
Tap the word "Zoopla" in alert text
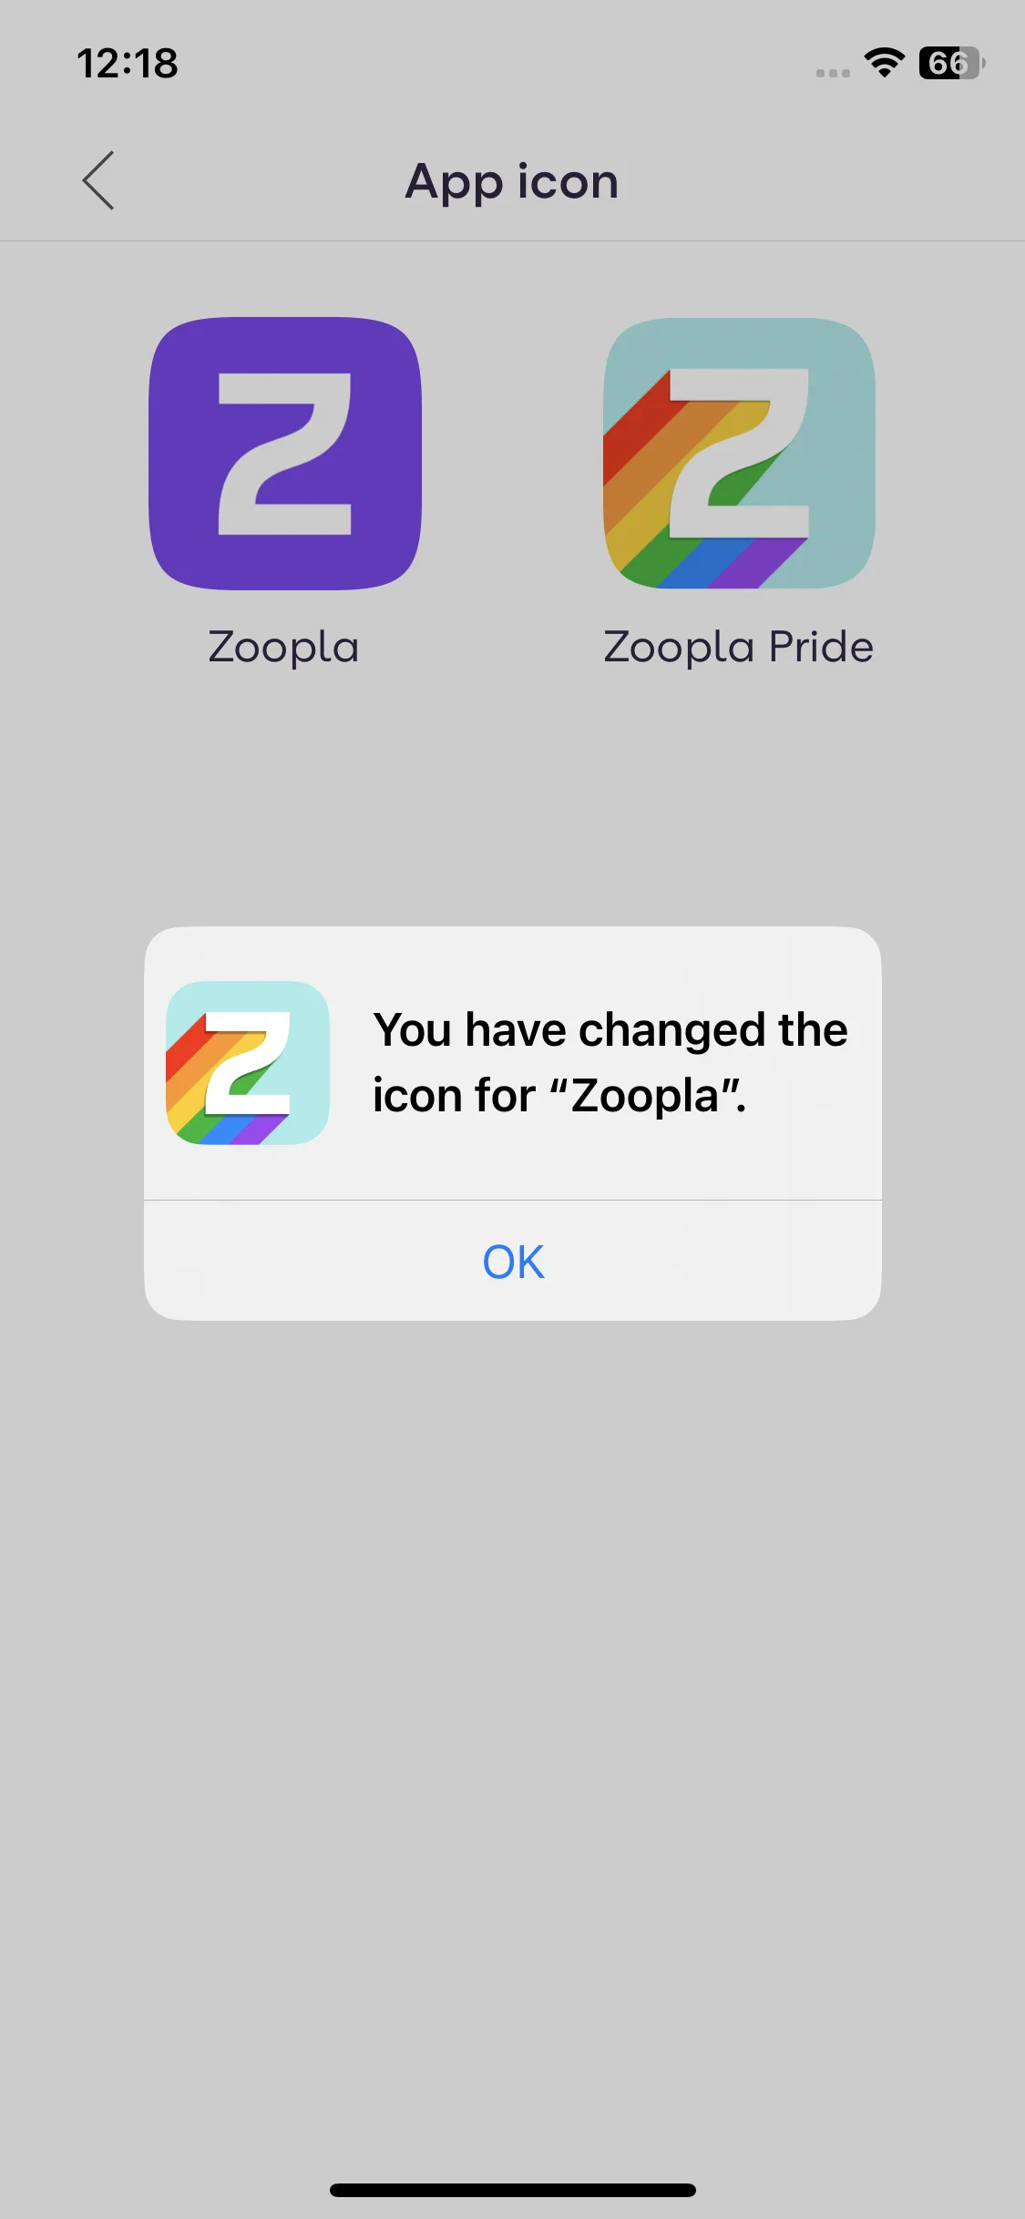pyautogui.click(x=645, y=1095)
